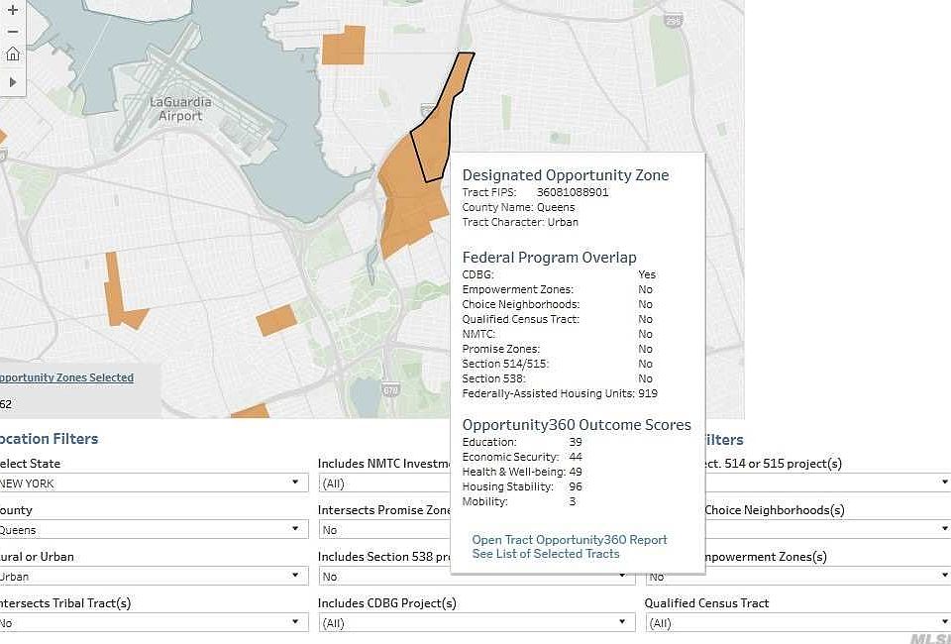Open the Intersects Tribal Tract(s) dropdown

(155, 623)
